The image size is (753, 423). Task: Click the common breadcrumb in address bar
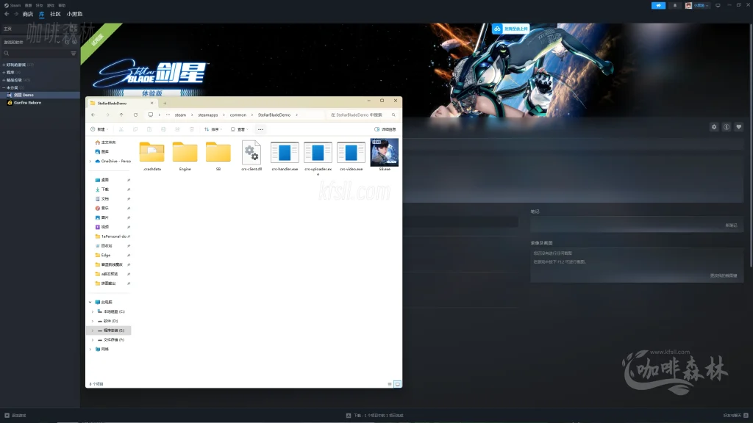coord(238,115)
